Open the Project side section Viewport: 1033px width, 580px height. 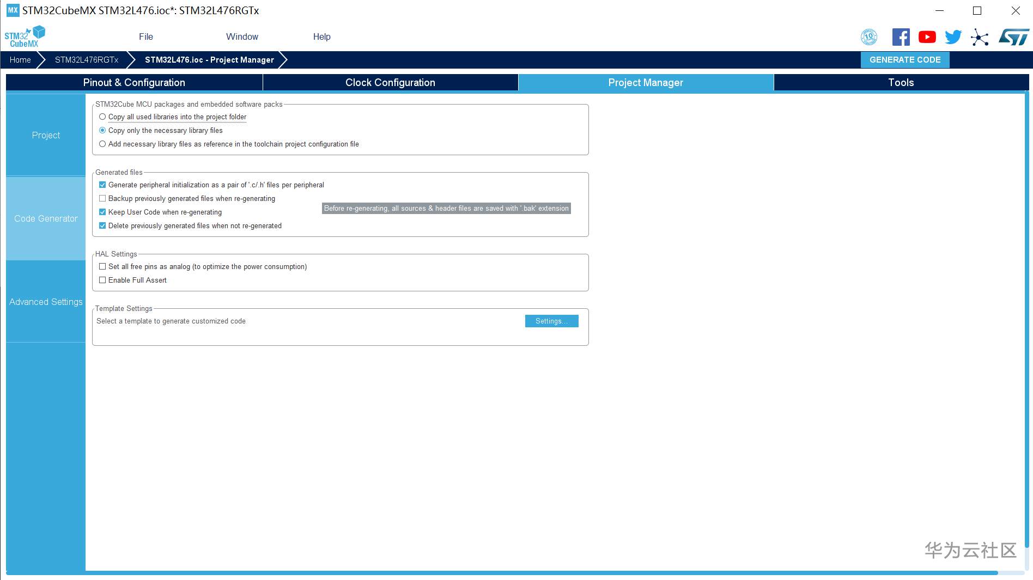(46, 135)
